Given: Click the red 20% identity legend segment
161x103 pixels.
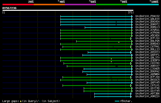Looking at the screenshot, I should point(18,5).
